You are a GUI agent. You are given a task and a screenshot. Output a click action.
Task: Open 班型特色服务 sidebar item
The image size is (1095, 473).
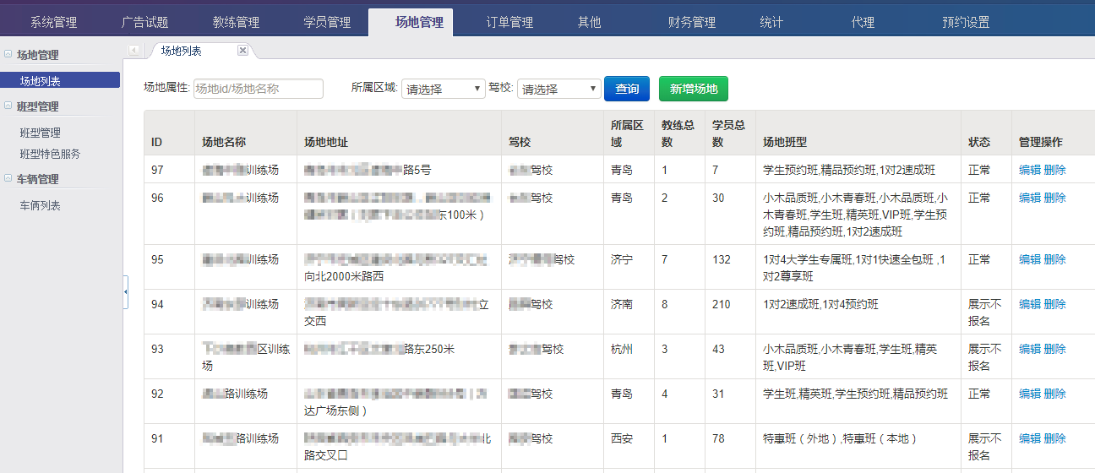click(51, 154)
